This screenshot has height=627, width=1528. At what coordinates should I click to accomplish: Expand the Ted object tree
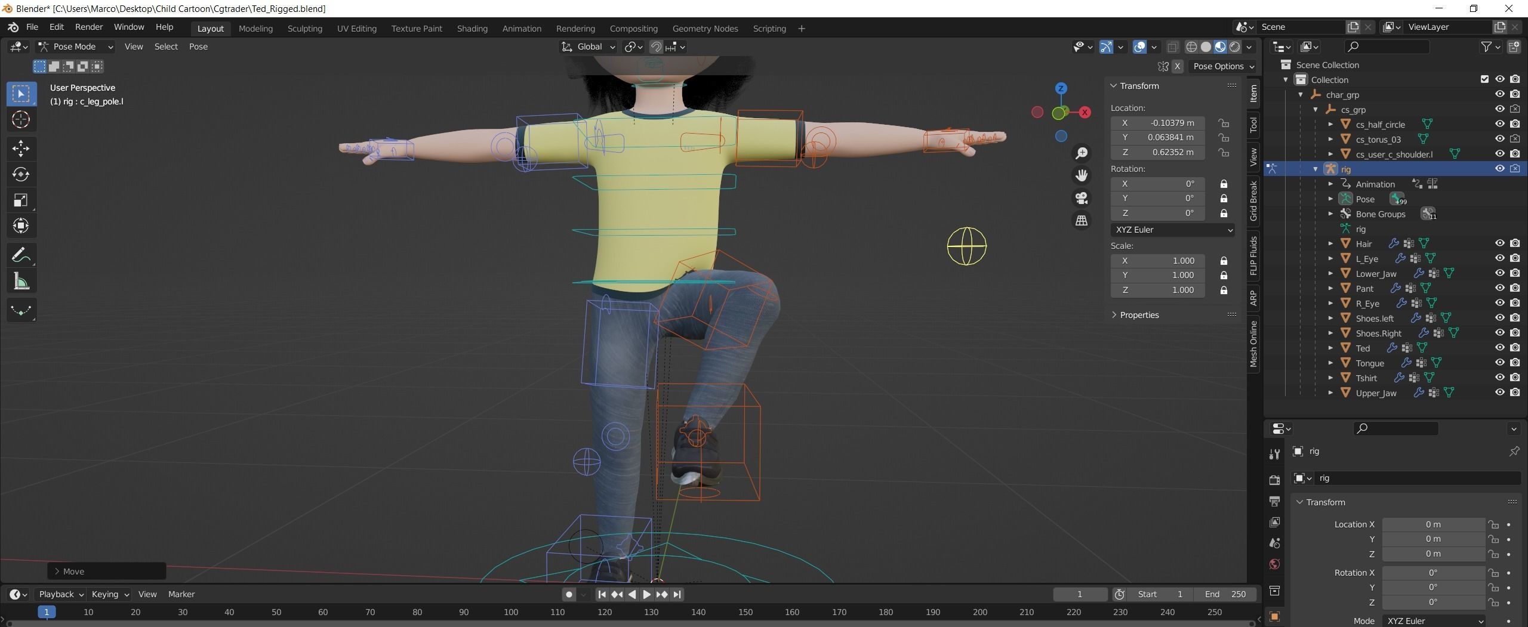[1330, 348]
